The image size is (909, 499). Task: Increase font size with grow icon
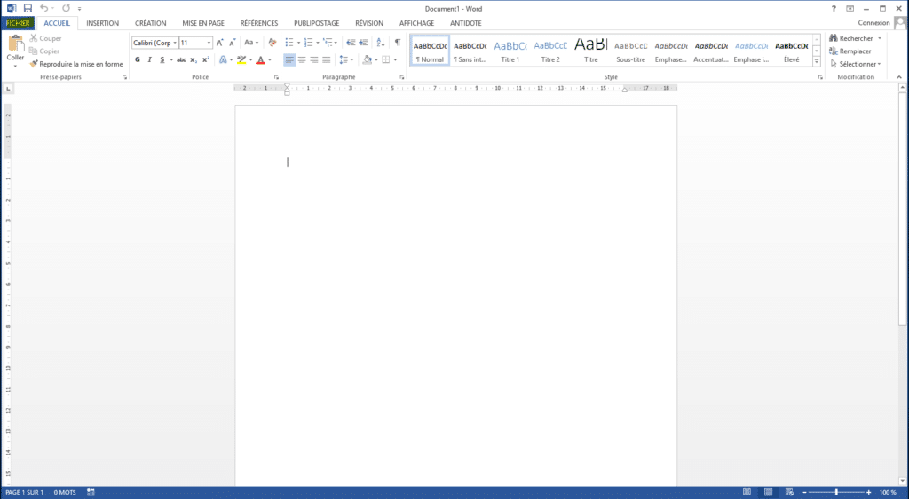coord(220,43)
